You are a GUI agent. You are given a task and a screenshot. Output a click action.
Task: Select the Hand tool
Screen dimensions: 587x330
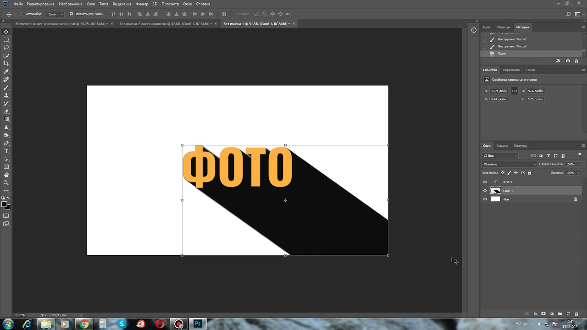tap(6, 175)
